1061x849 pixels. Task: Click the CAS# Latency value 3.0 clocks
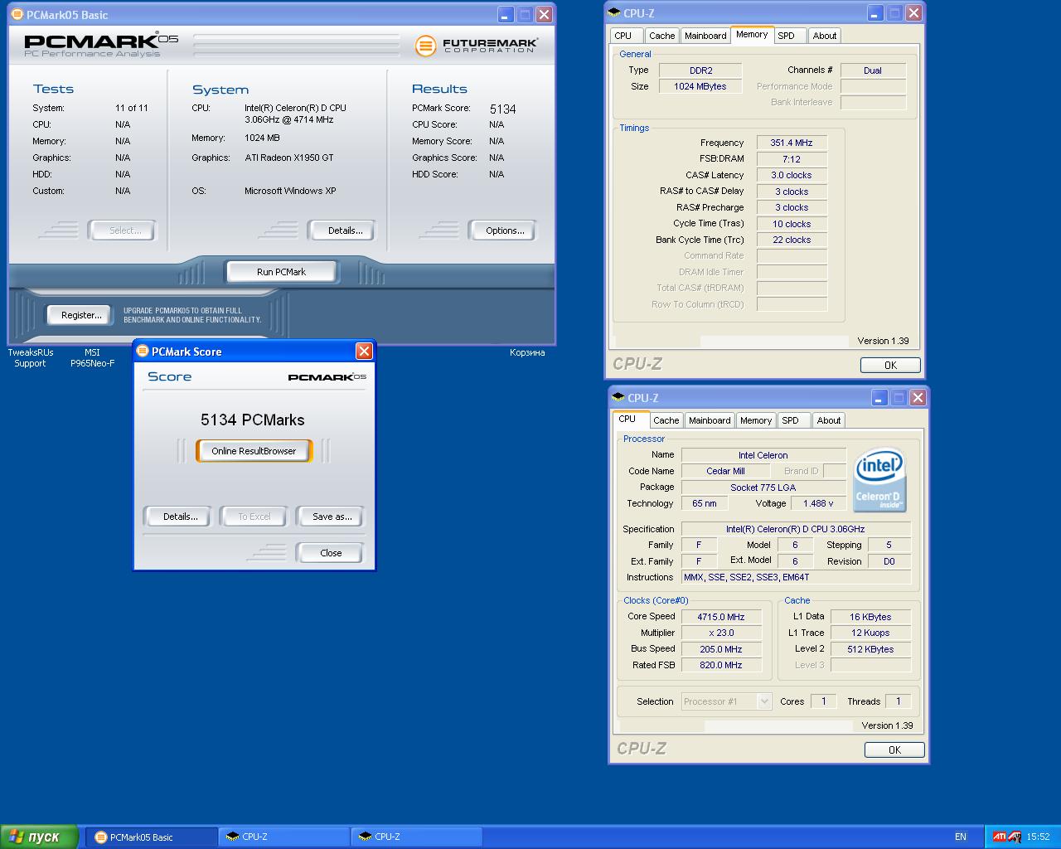point(792,175)
